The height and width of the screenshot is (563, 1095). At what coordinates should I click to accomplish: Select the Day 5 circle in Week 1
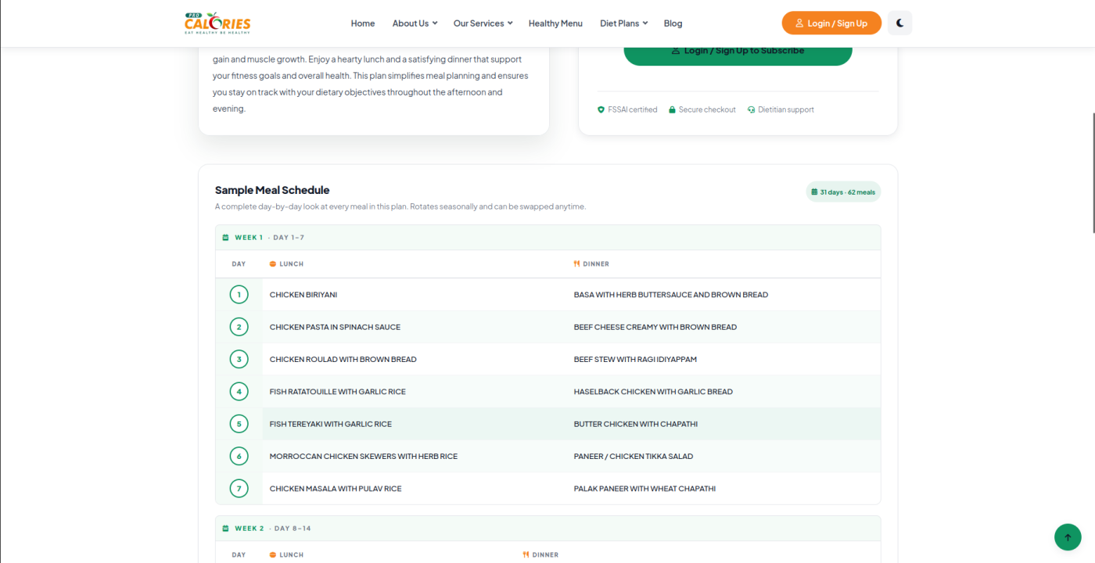(x=239, y=424)
